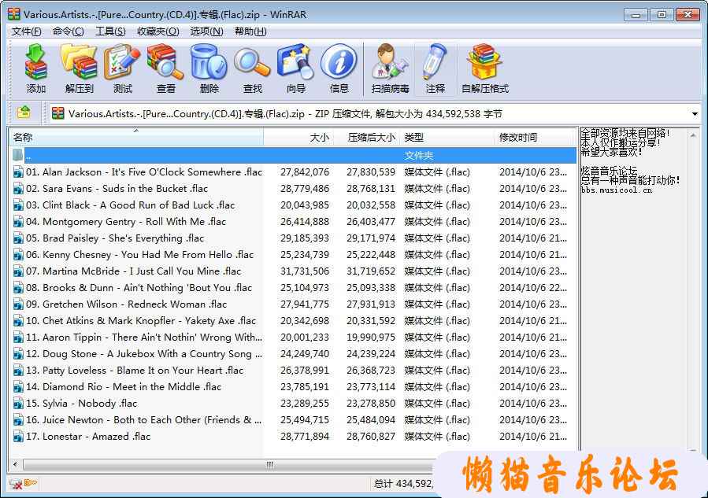Click size value 27,842,076
708x498 pixels.
305,172
